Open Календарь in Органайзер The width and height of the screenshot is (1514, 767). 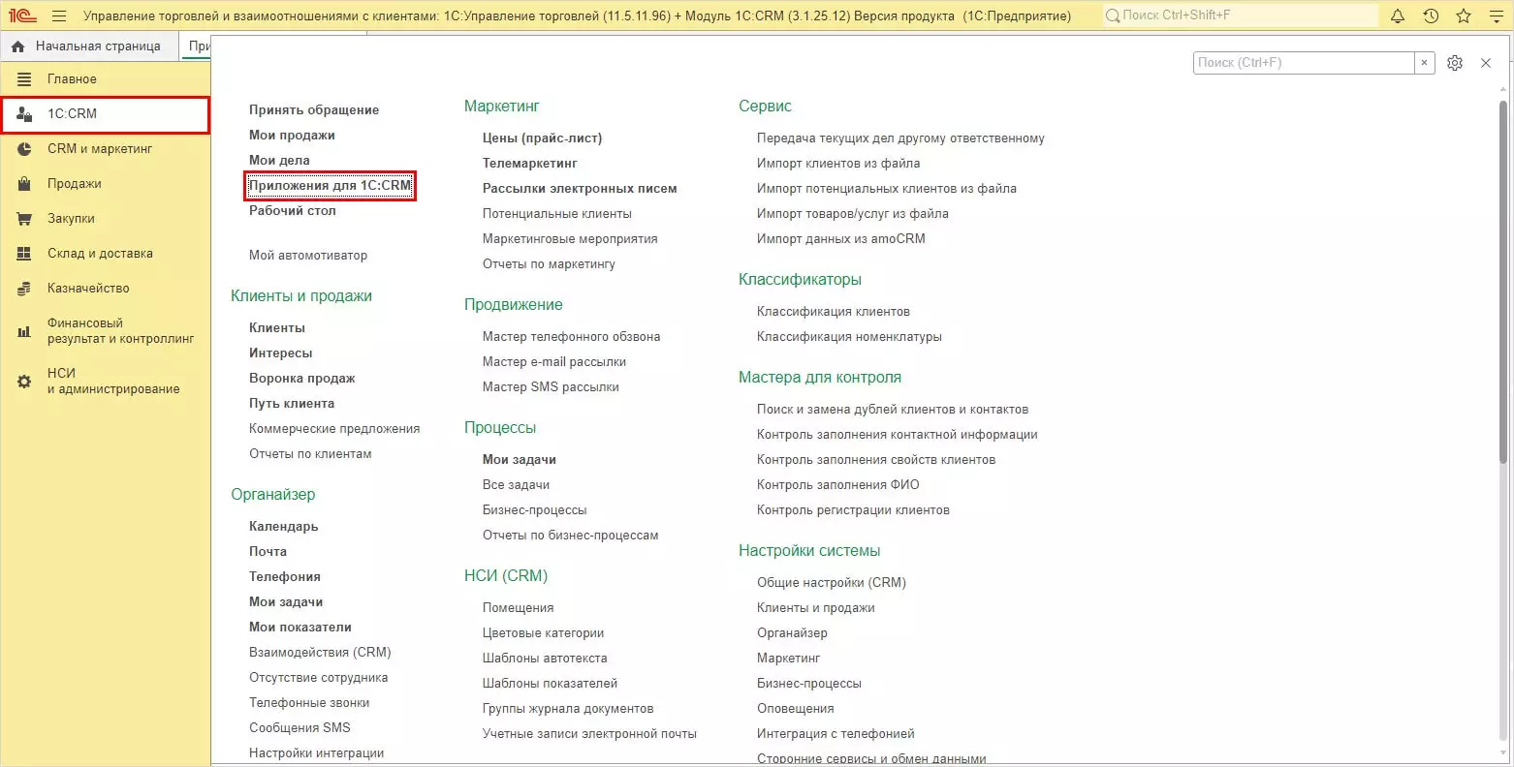click(x=284, y=527)
